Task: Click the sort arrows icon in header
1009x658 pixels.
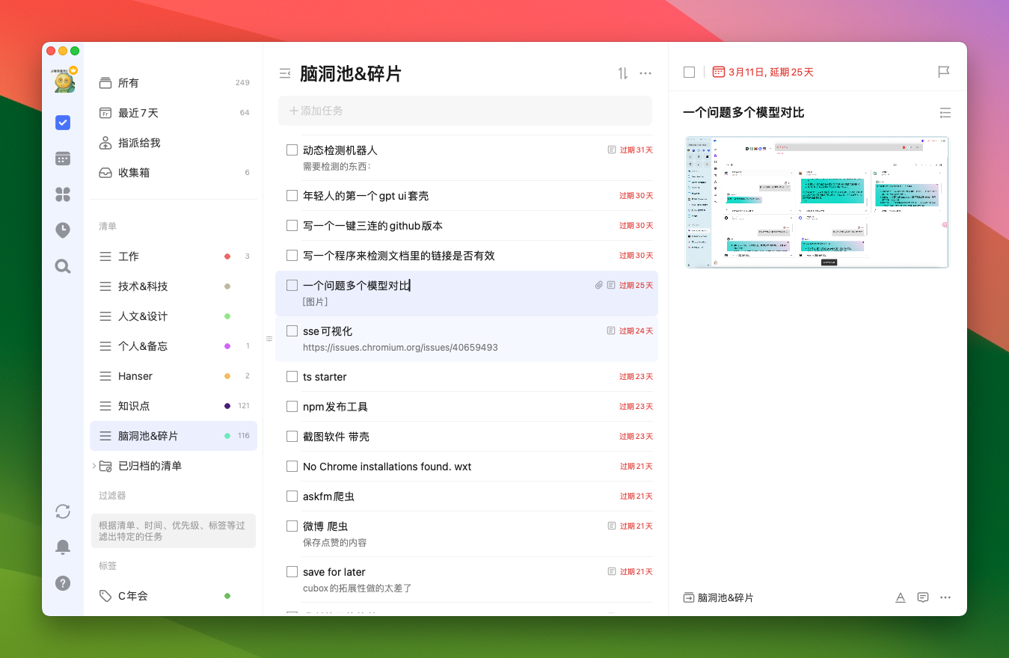Action: click(623, 73)
